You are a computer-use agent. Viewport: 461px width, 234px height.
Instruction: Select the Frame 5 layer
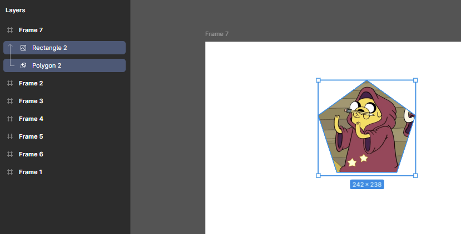point(65,136)
